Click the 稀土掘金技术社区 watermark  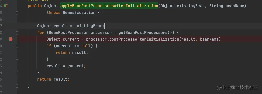coord(237,88)
